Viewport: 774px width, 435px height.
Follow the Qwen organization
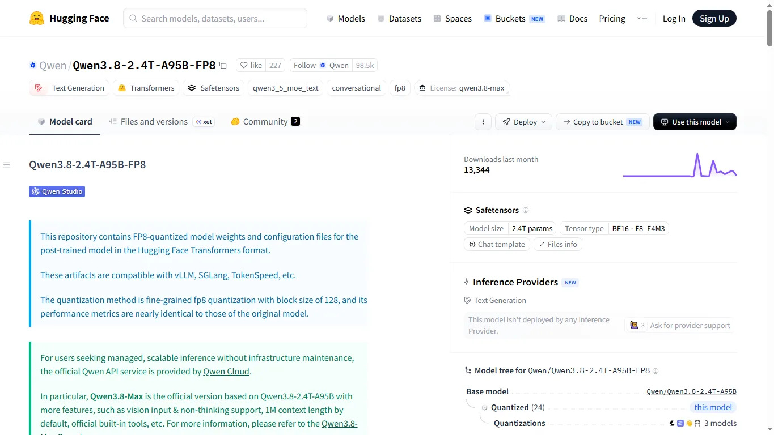click(321, 66)
